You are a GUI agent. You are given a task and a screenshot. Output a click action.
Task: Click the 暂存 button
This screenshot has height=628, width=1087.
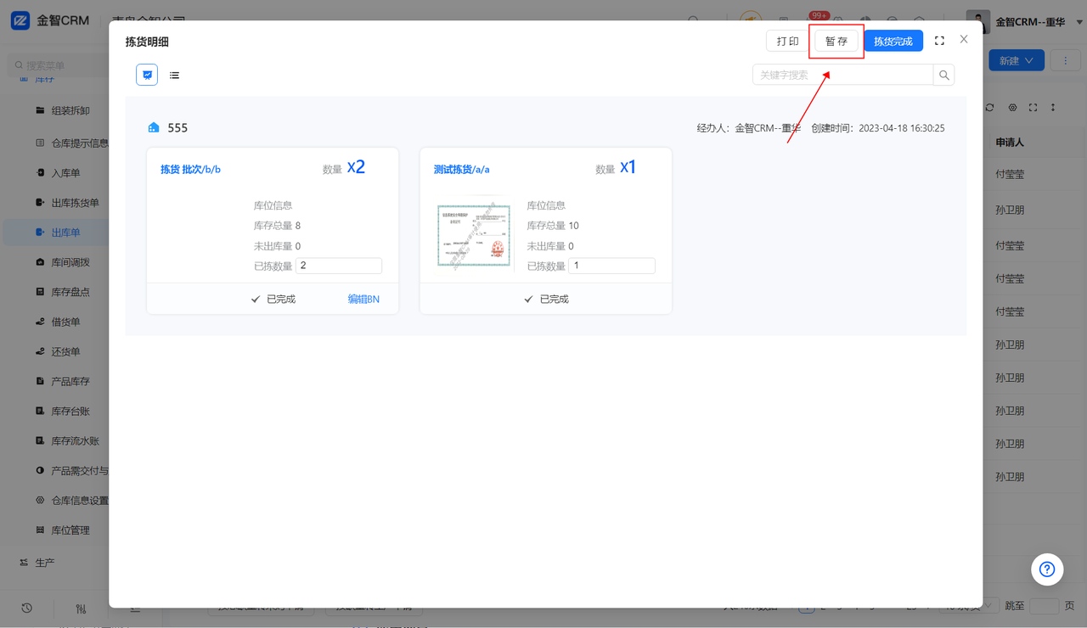click(836, 41)
